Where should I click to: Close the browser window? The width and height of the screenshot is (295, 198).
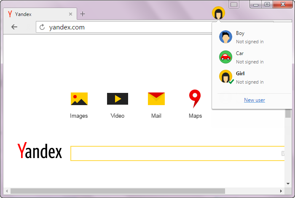point(283,4)
